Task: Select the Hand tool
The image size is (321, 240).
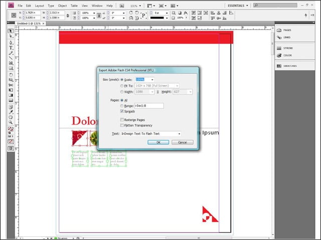Action: pos(11,117)
